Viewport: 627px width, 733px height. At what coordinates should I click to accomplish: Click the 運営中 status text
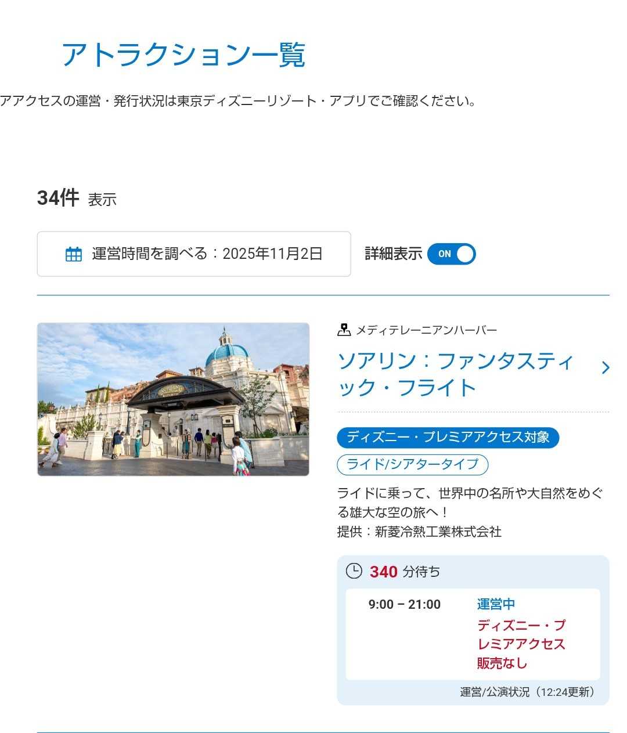click(496, 605)
